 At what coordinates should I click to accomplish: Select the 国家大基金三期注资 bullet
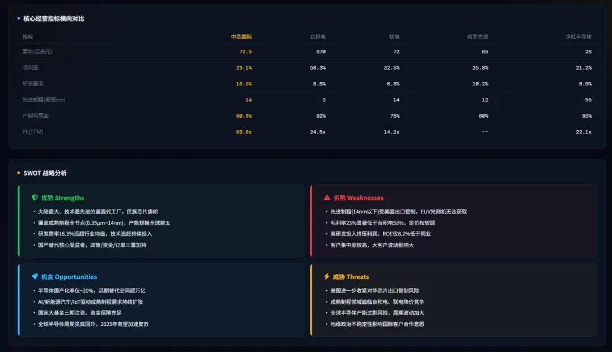pos(80,313)
